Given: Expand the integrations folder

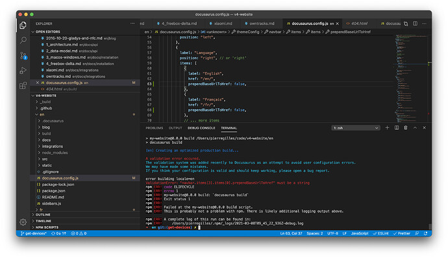Looking at the screenshot, I should [x=85, y=146].
